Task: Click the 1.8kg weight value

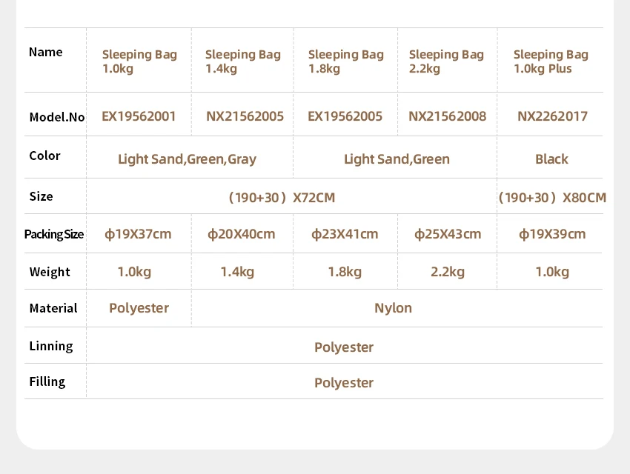Action: [x=345, y=272]
